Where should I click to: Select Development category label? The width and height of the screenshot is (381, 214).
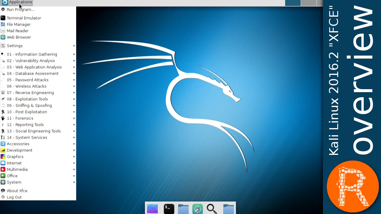click(x=19, y=150)
